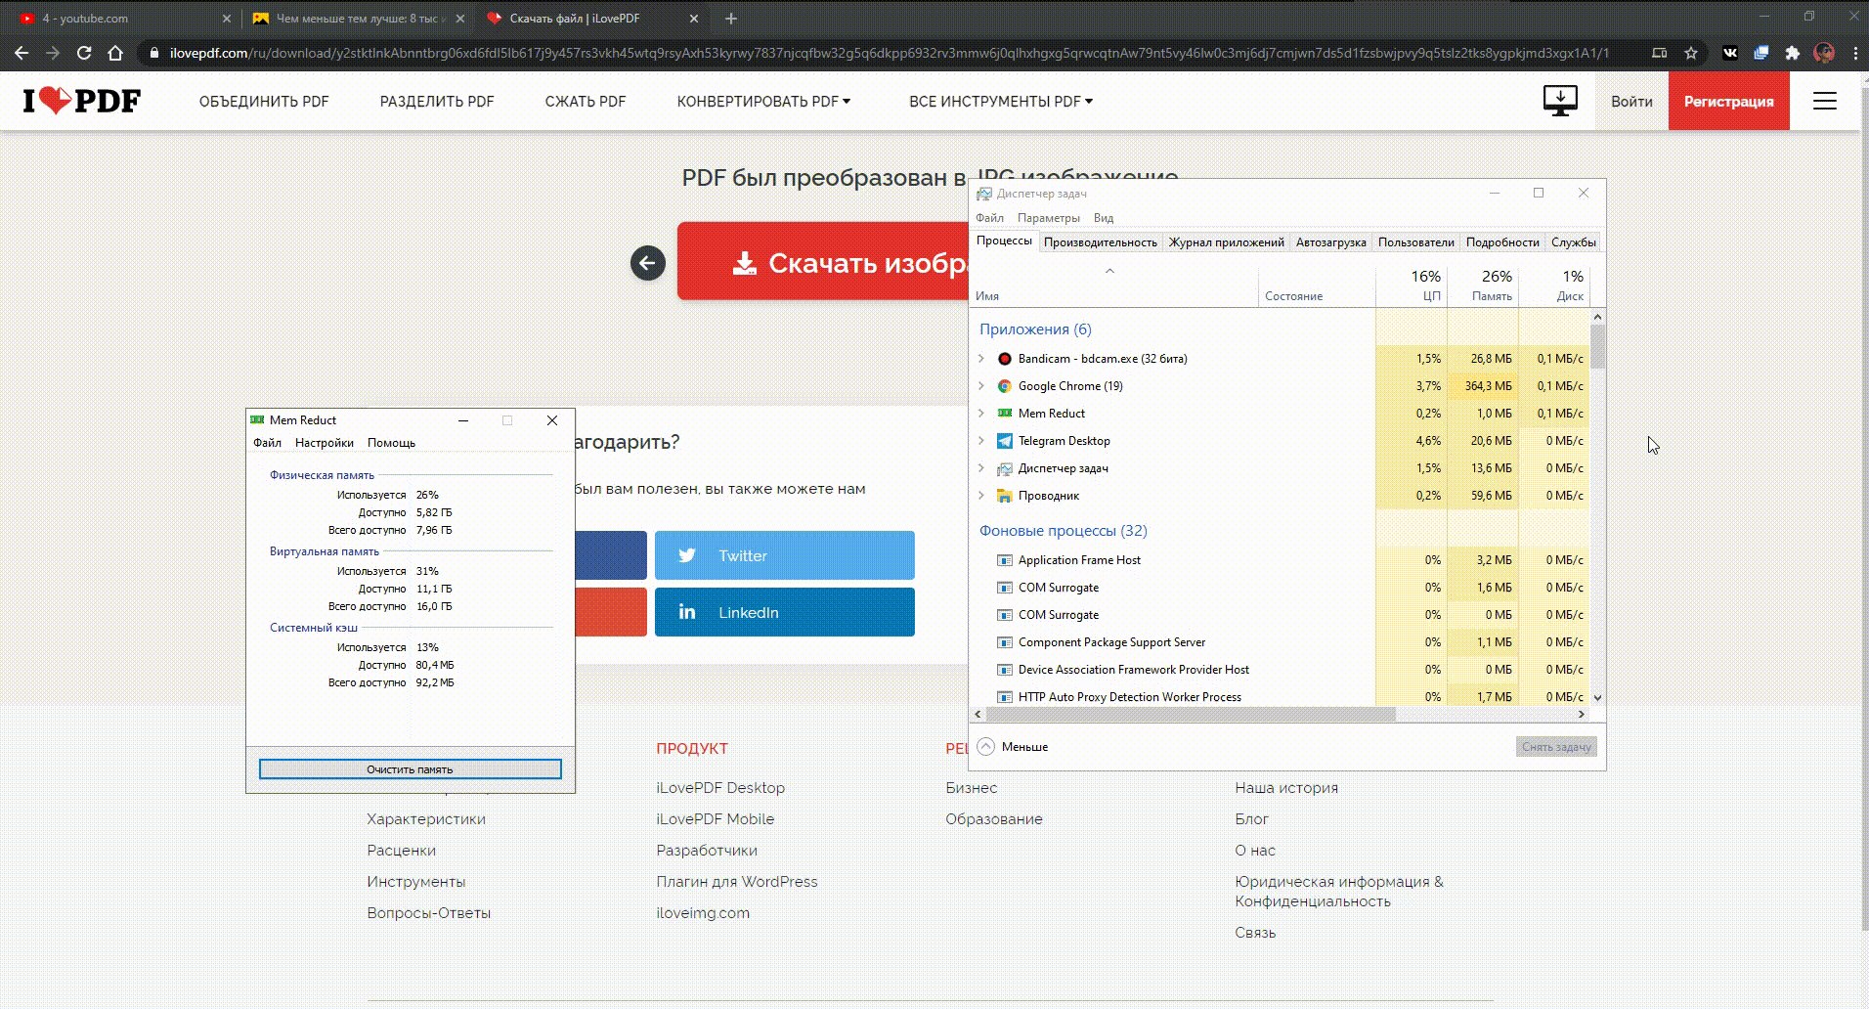The width and height of the screenshot is (1869, 1009).
Task: Click the Войти link
Action: point(1631,101)
